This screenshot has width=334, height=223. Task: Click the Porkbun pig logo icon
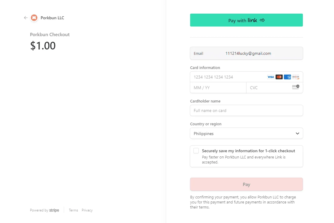point(34,18)
